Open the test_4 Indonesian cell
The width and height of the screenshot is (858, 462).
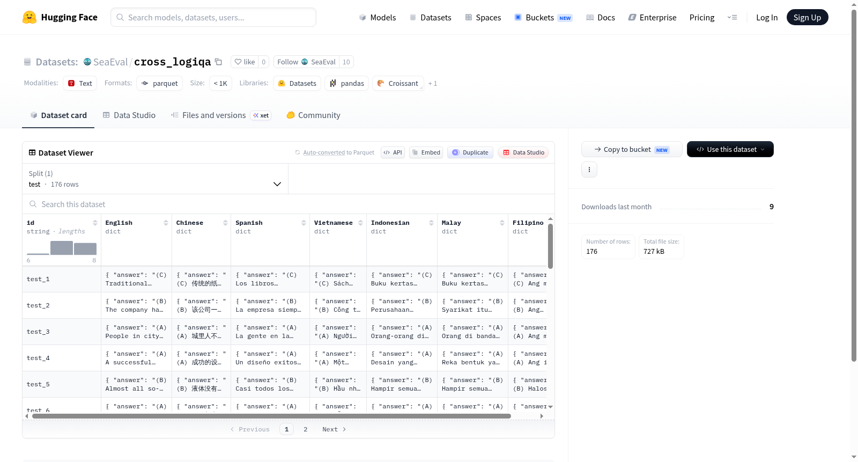[x=402, y=358]
